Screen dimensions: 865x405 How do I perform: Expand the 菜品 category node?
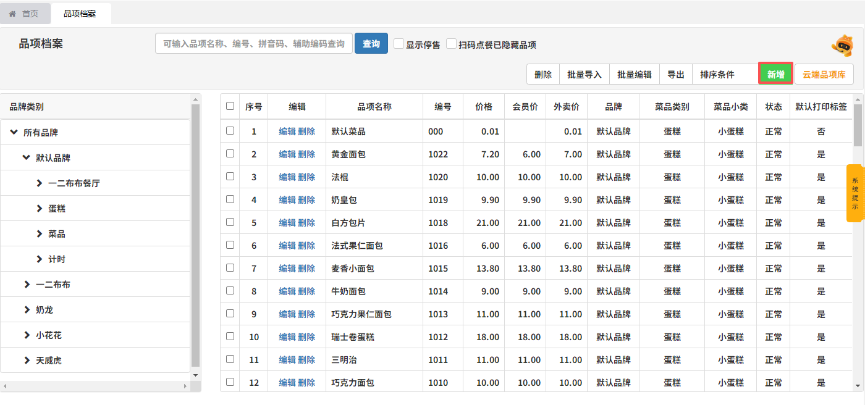[40, 233]
